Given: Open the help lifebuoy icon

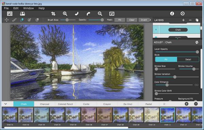Looking at the screenshot, I should [x=183, y=14].
